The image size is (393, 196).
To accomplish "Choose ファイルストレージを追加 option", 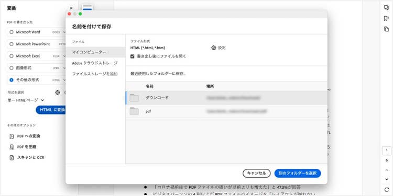I will coord(95,74).
